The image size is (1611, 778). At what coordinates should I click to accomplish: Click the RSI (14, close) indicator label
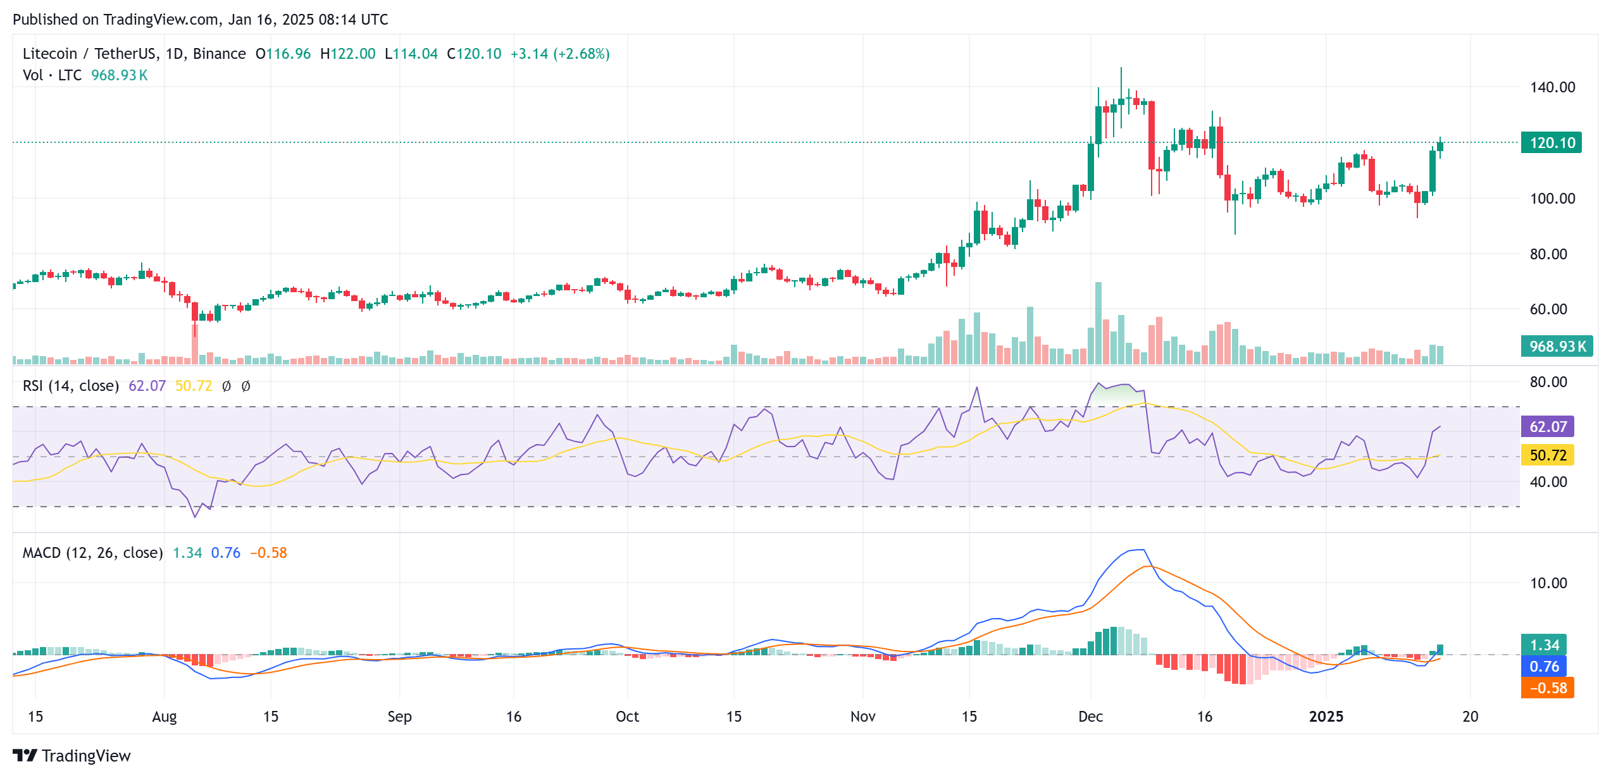point(71,386)
